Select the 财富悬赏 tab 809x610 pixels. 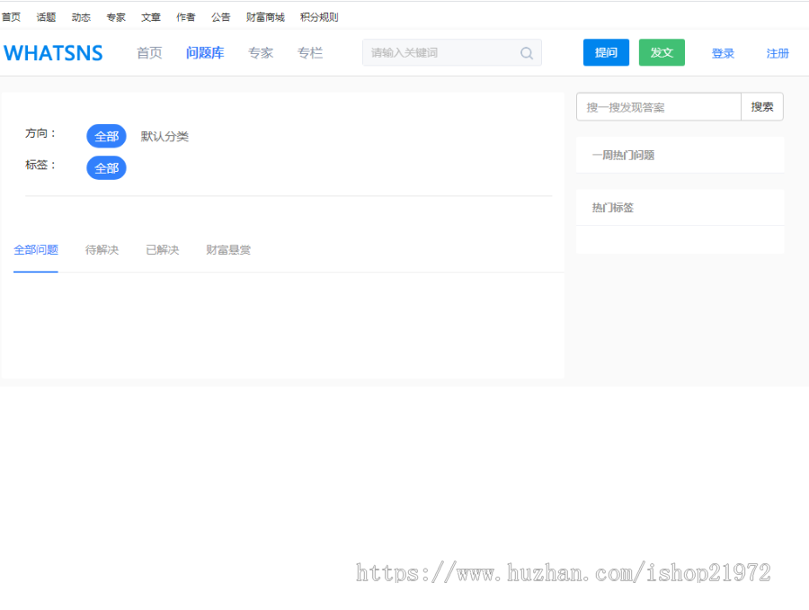[227, 249]
